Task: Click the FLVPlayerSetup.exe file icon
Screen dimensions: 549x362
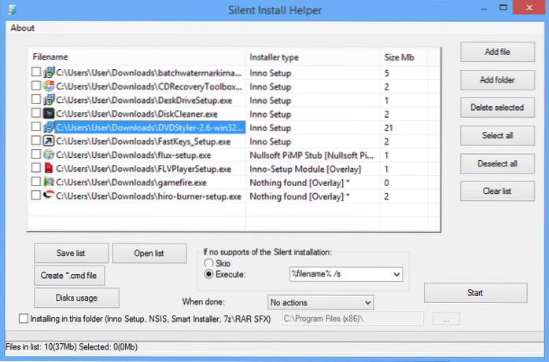Action: [x=49, y=169]
